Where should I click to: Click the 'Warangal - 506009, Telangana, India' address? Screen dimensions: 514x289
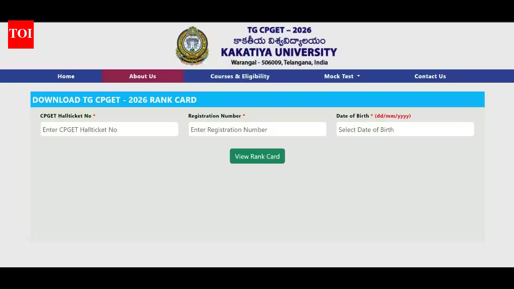point(279,63)
